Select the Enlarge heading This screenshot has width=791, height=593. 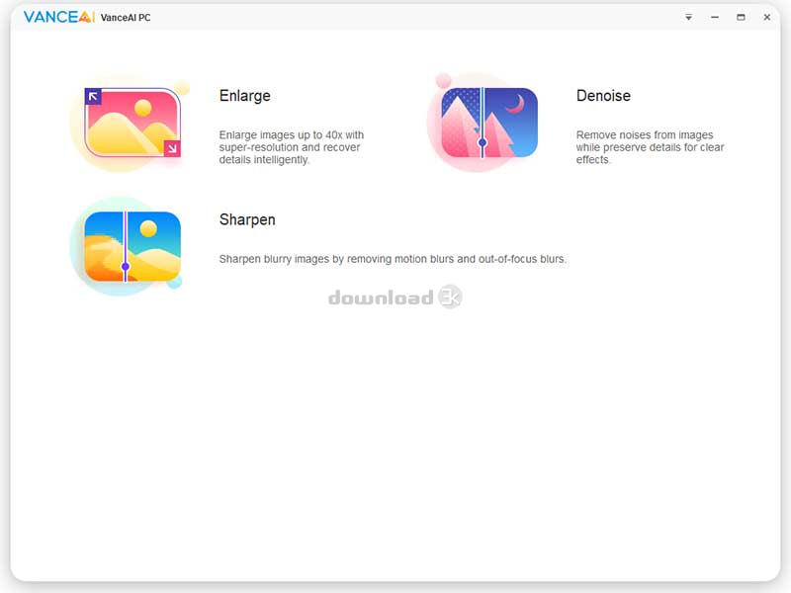point(244,95)
